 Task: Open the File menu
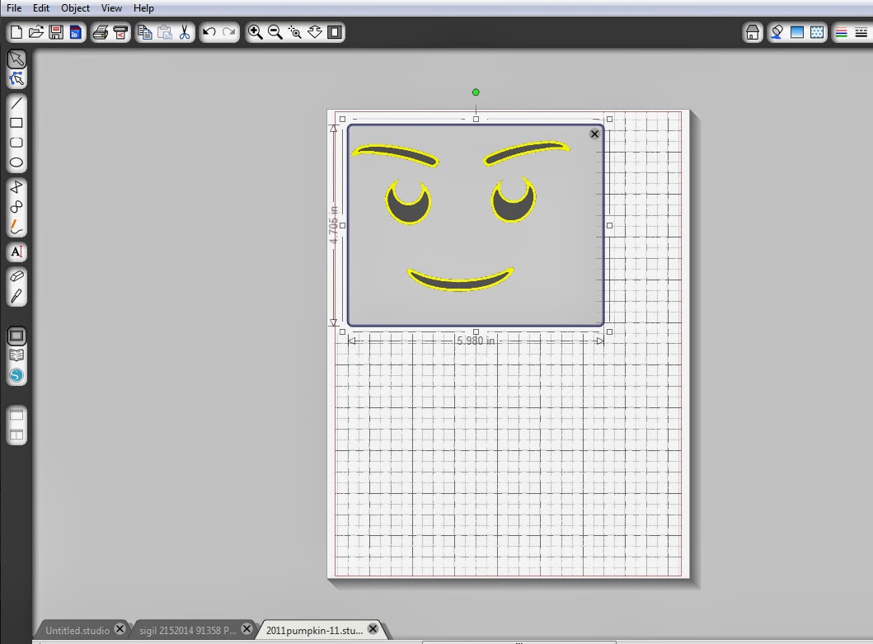[x=14, y=7]
